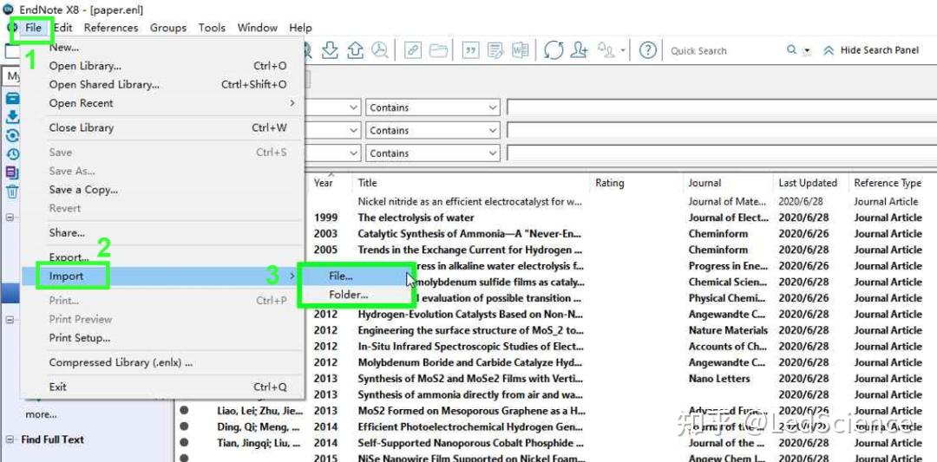Expand the Open Recent submenu arrow
937x462 pixels.
click(292, 103)
